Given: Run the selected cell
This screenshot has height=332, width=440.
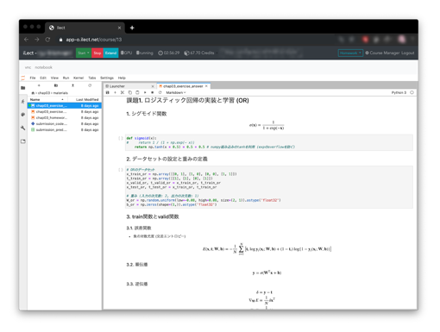Looking at the screenshot, I should point(145,92).
